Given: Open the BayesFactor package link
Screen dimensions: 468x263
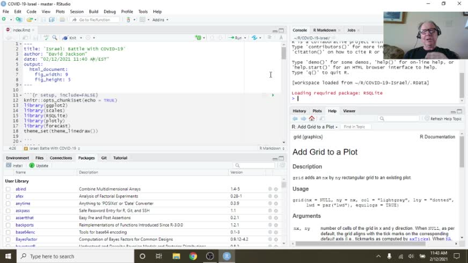Looking at the screenshot, I should pyautogui.click(x=26, y=239).
